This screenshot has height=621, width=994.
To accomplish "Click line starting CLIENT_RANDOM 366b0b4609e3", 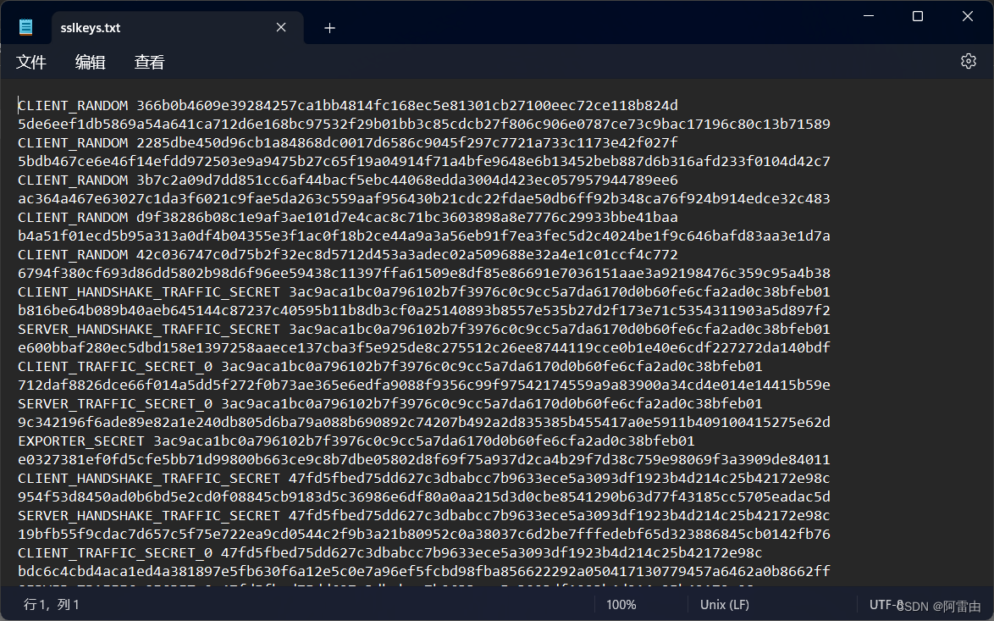I will [347, 105].
